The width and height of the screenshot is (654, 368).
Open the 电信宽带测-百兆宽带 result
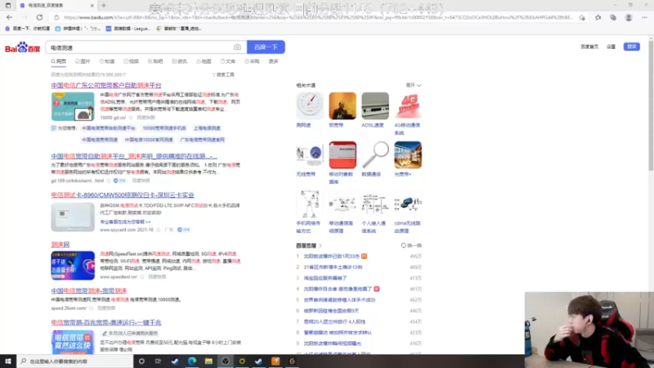click(x=106, y=322)
